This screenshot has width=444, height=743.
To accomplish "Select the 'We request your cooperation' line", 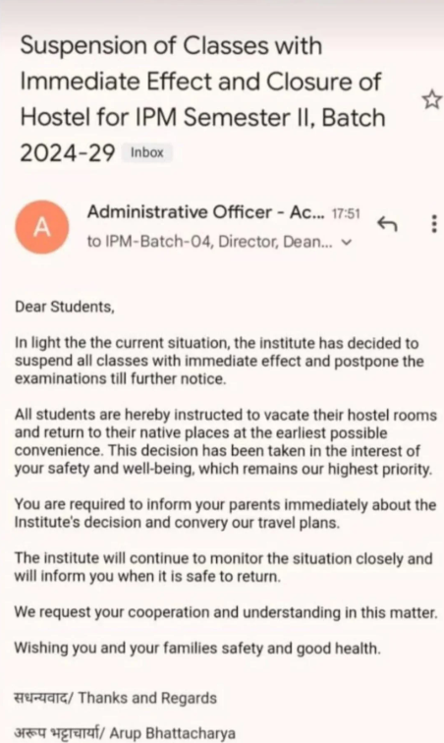I will tap(226, 612).
